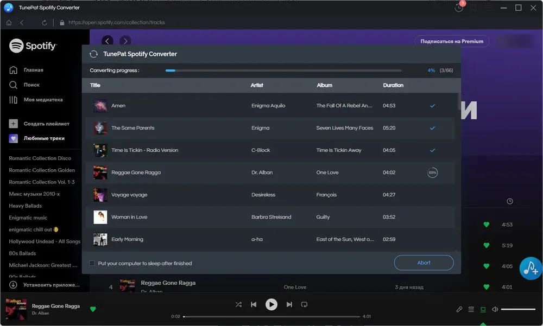The height and width of the screenshot is (326, 543).
Task: Abort the conversion
Action: [424, 263]
